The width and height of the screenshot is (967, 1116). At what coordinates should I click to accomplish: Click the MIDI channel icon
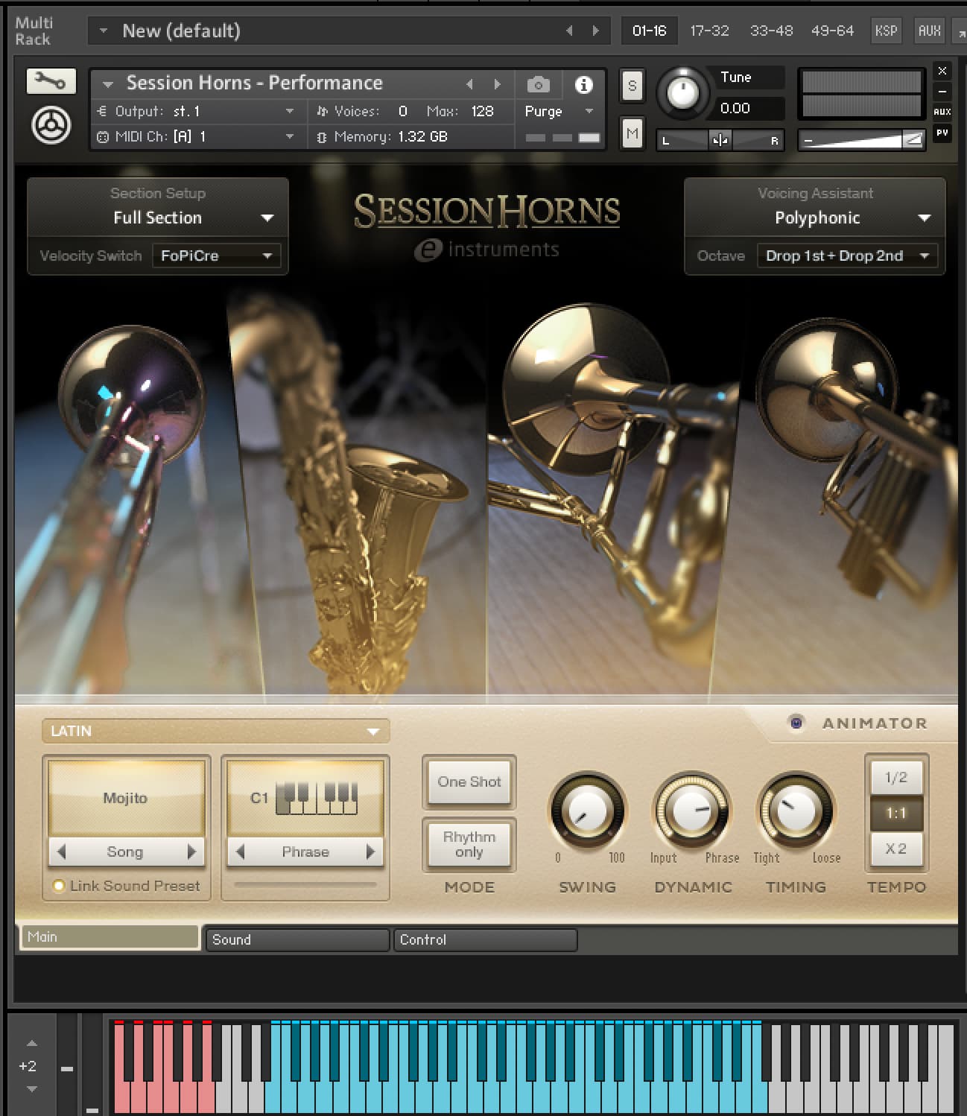103,137
